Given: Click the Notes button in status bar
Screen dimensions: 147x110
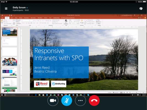Looking at the screenshot, I should [110, 93].
